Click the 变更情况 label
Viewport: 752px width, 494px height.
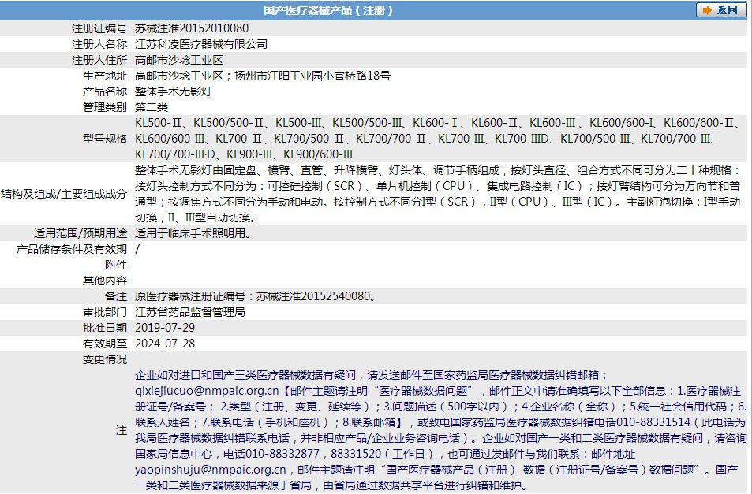[105, 359]
